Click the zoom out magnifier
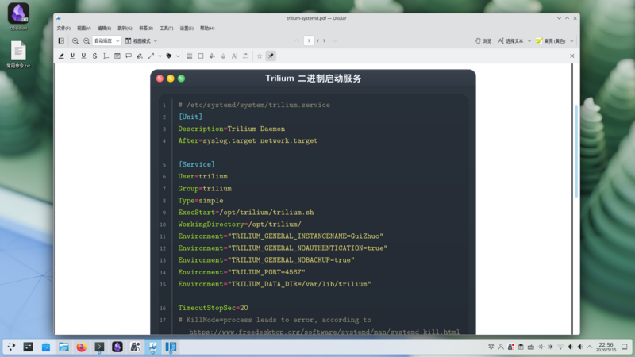Viewport: 635px width, 357px height. tap(87, 41)
